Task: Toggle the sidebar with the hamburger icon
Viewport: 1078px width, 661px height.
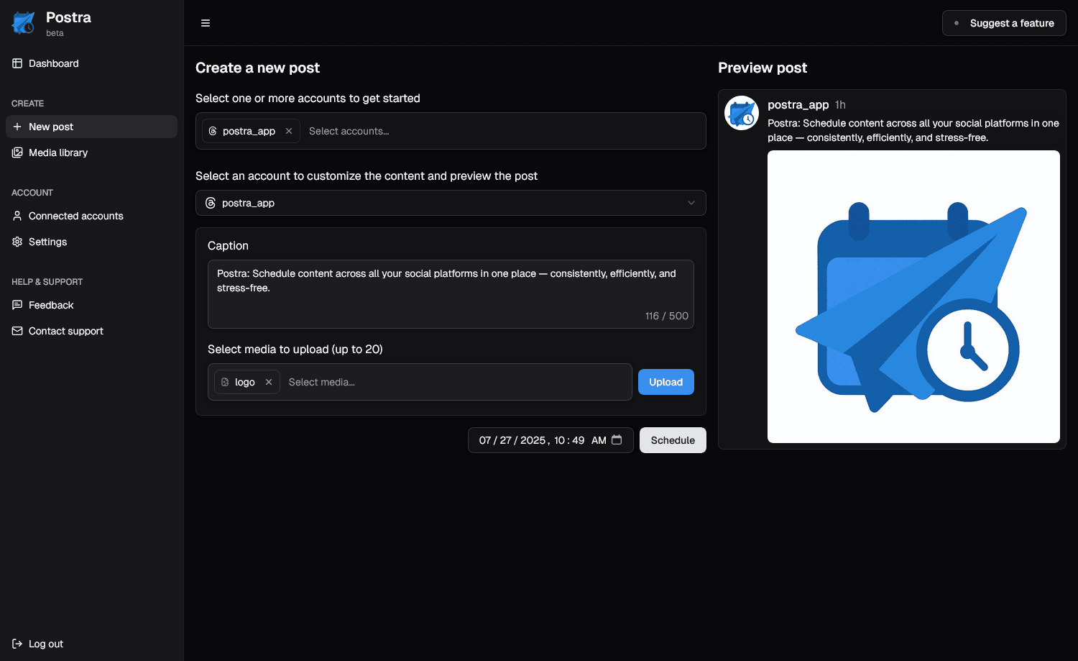Action: tap(206, 23)
